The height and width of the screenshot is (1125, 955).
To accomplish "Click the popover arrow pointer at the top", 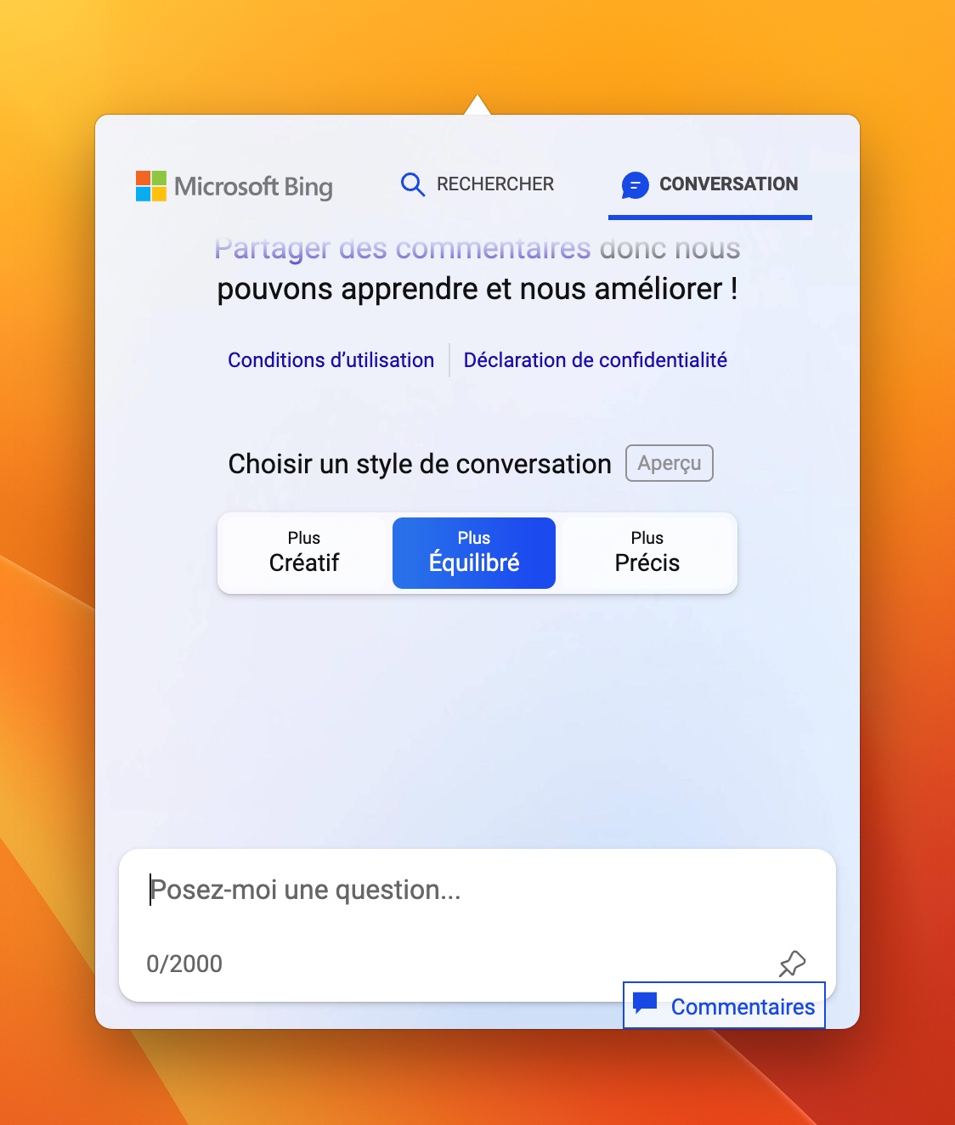I will coord(477,105).
